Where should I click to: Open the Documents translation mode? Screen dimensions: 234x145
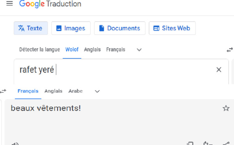[x=120, y=28]
